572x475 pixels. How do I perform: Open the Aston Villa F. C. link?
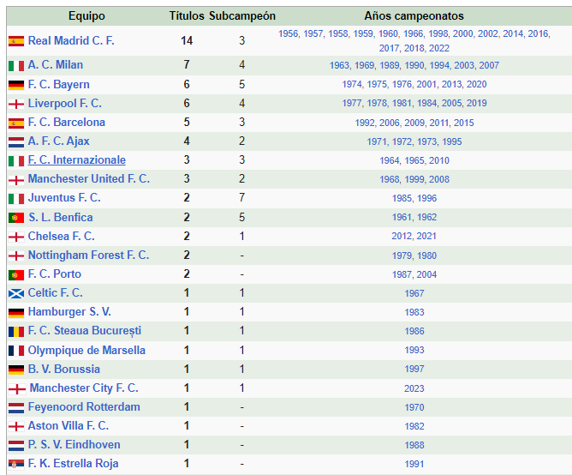coord(69,425)
